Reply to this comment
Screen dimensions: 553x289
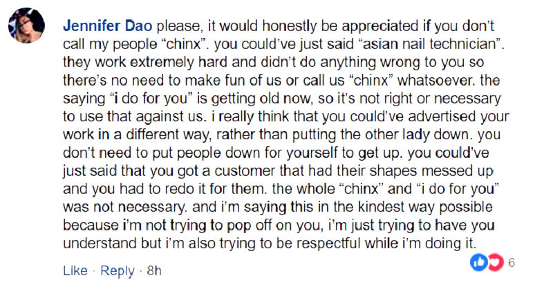point(117,270)
